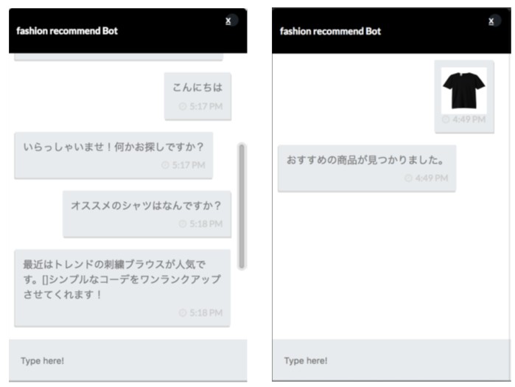Viewport: 515px width, 387px height.
Task: Click clock icon under T-shirt image
Action: tap(445, 119)
